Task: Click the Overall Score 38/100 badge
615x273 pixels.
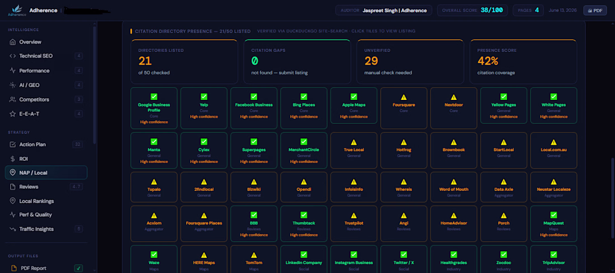Action: pyautogui.click(x=472, y=10)
